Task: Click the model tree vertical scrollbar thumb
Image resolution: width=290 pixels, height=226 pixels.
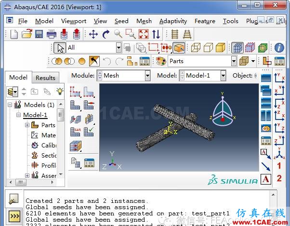Action: coord(60,115)
